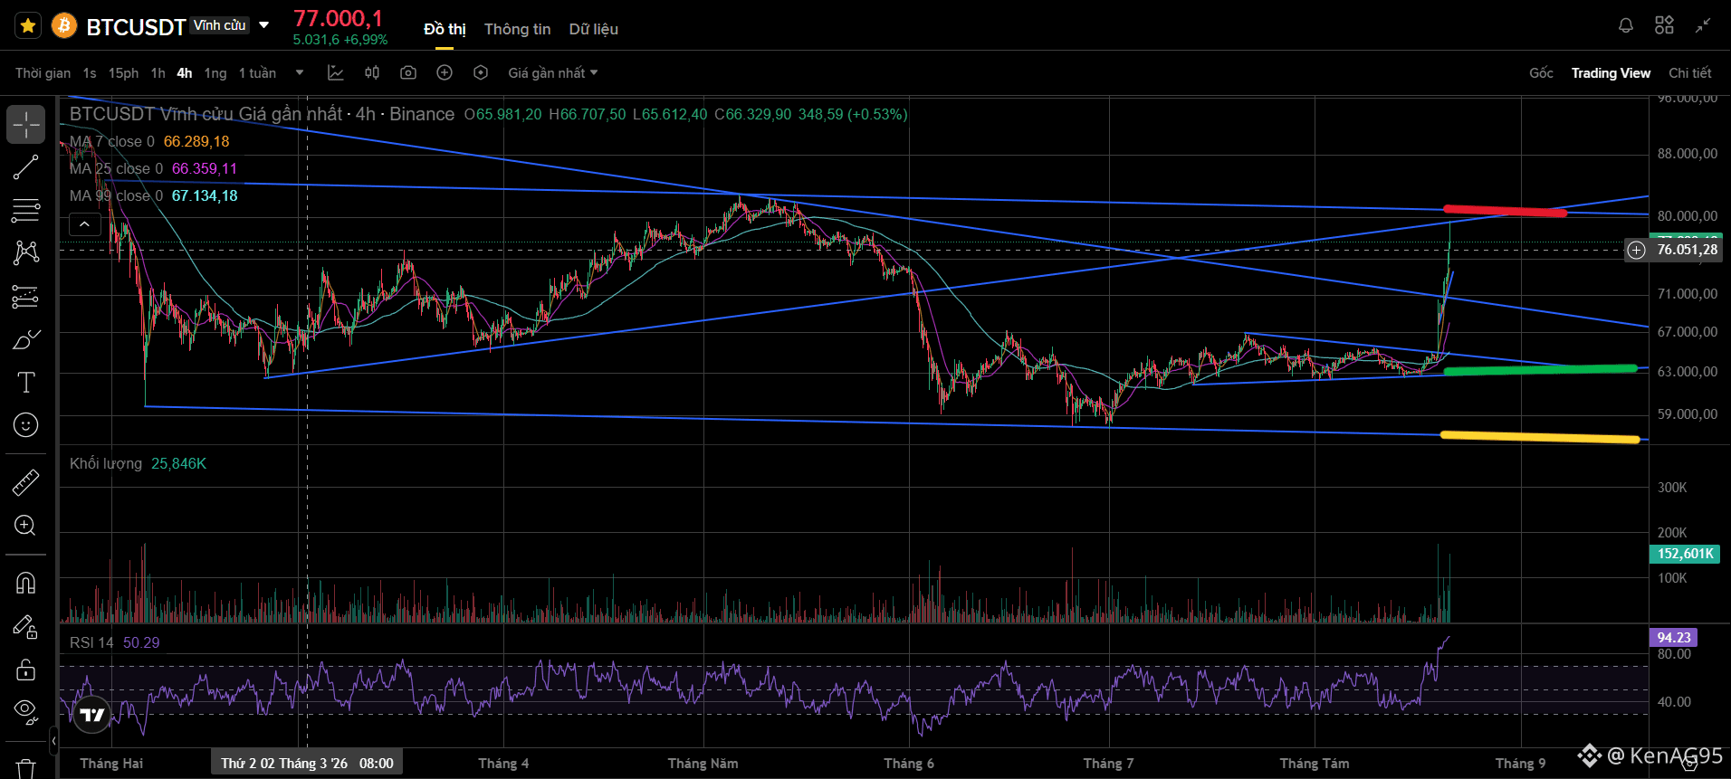
Task: Click the plus icon beside price 76.051,28
Action: coord(1636,250)
